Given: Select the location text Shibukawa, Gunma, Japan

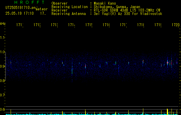Looking at the screenshot, I should [117, 7].
